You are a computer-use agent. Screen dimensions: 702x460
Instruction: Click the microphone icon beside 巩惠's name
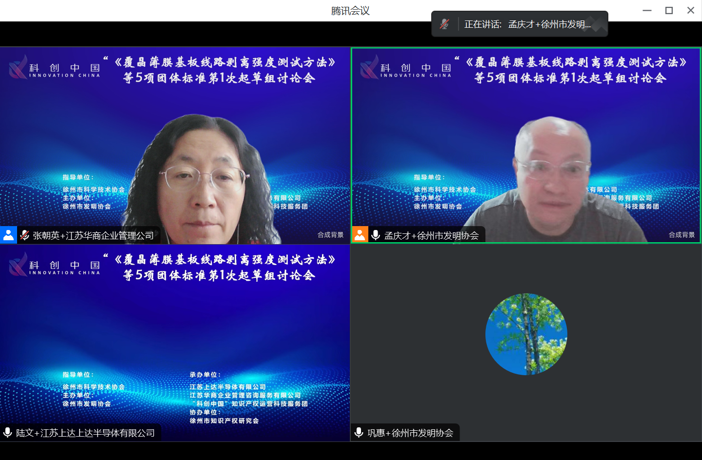pyautogui.click(x=360, y=432)
